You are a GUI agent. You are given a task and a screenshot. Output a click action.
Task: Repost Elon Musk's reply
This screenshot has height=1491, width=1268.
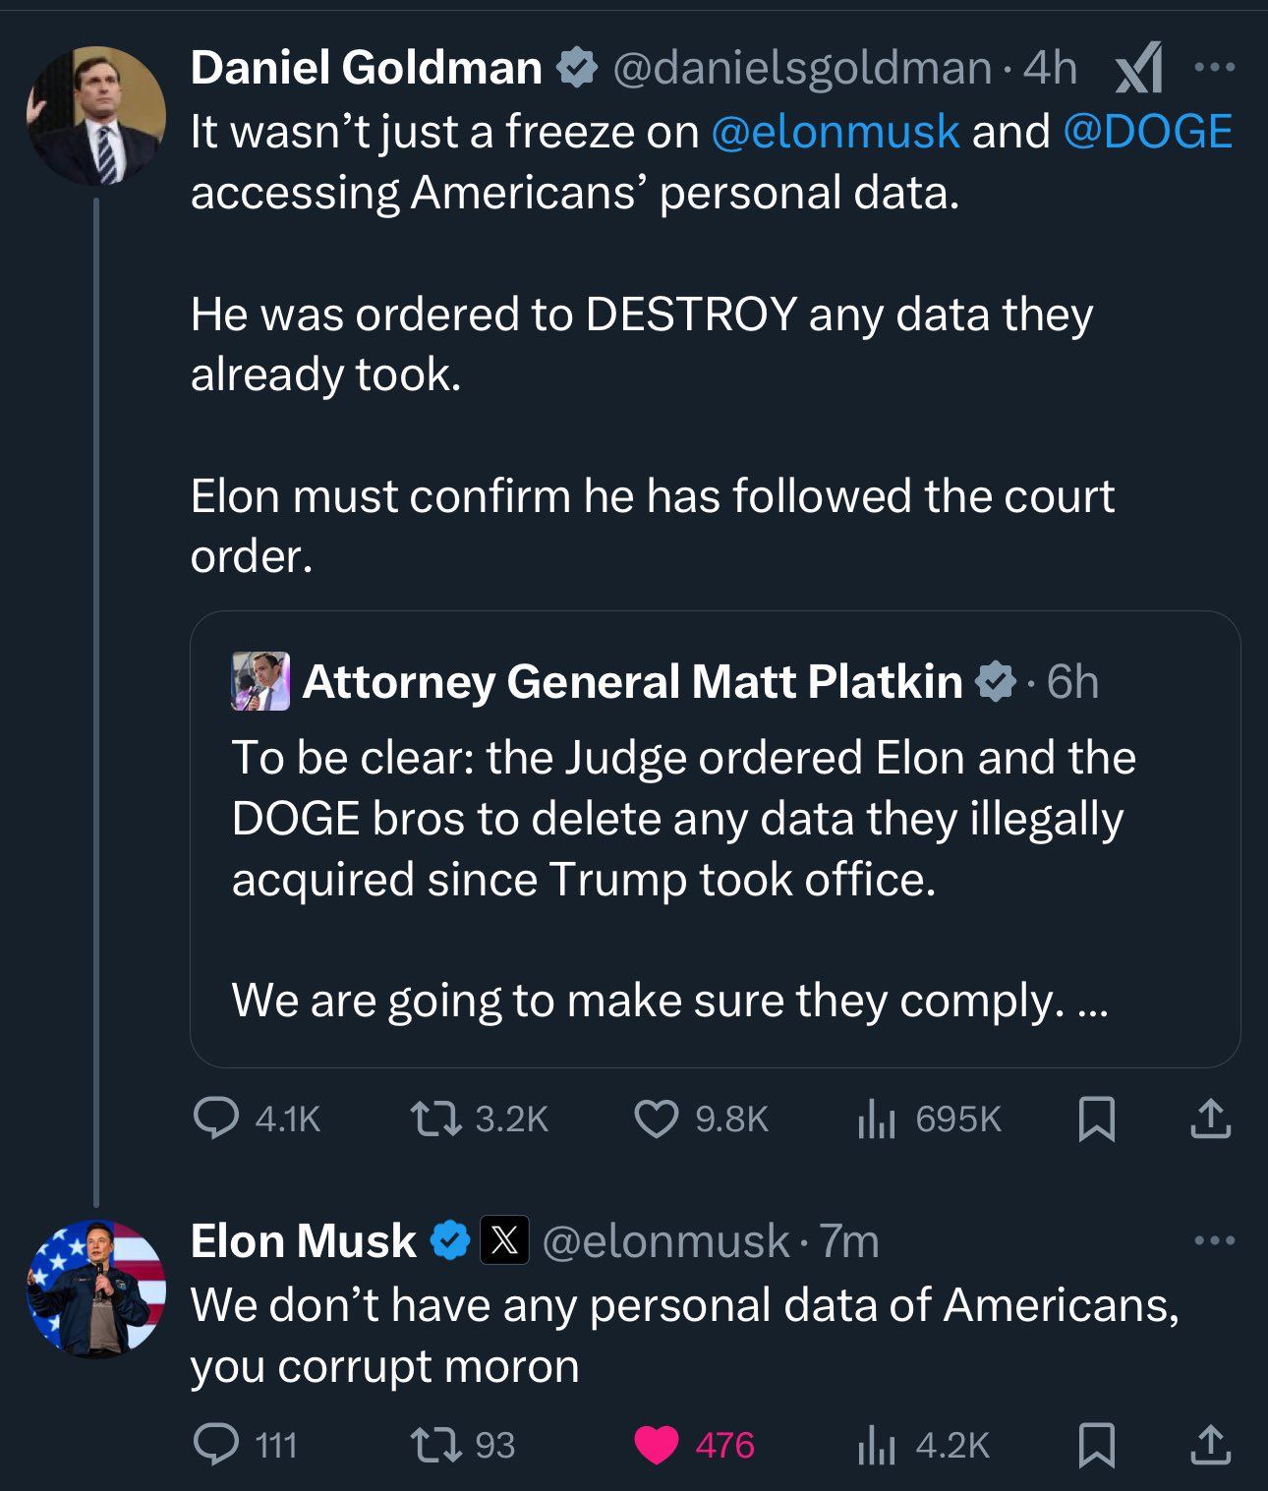[436, 1445]
